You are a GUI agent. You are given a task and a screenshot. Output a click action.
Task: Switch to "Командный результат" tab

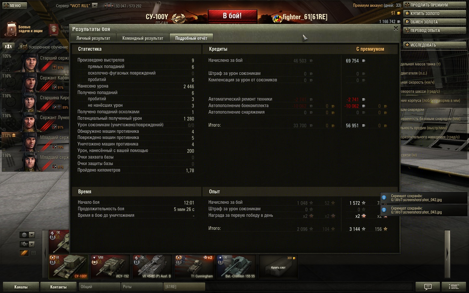tap(143, 38)
